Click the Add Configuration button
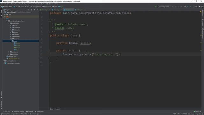The height and width of the screenshot is (115, 204). (164, 7)
